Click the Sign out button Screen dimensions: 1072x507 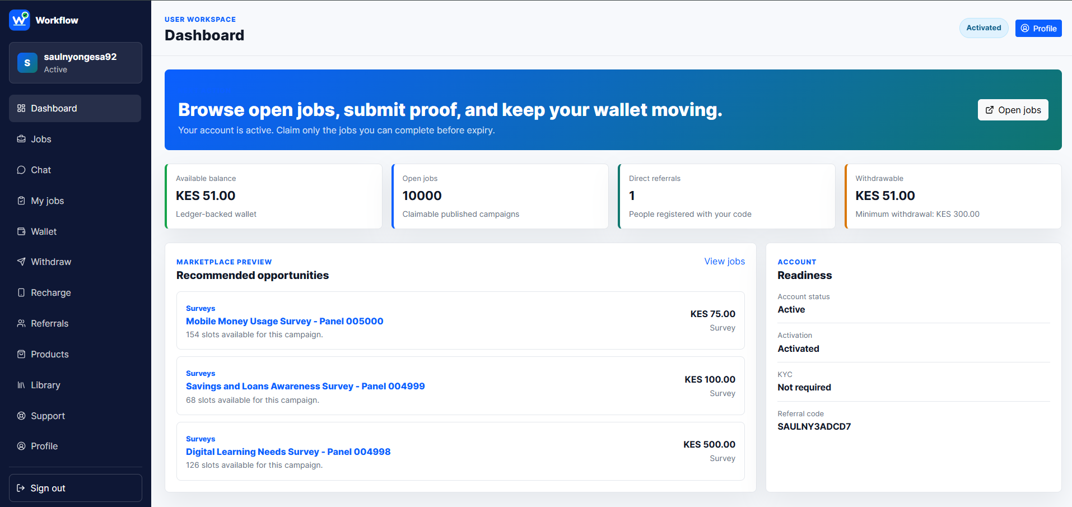click(76, 488)
